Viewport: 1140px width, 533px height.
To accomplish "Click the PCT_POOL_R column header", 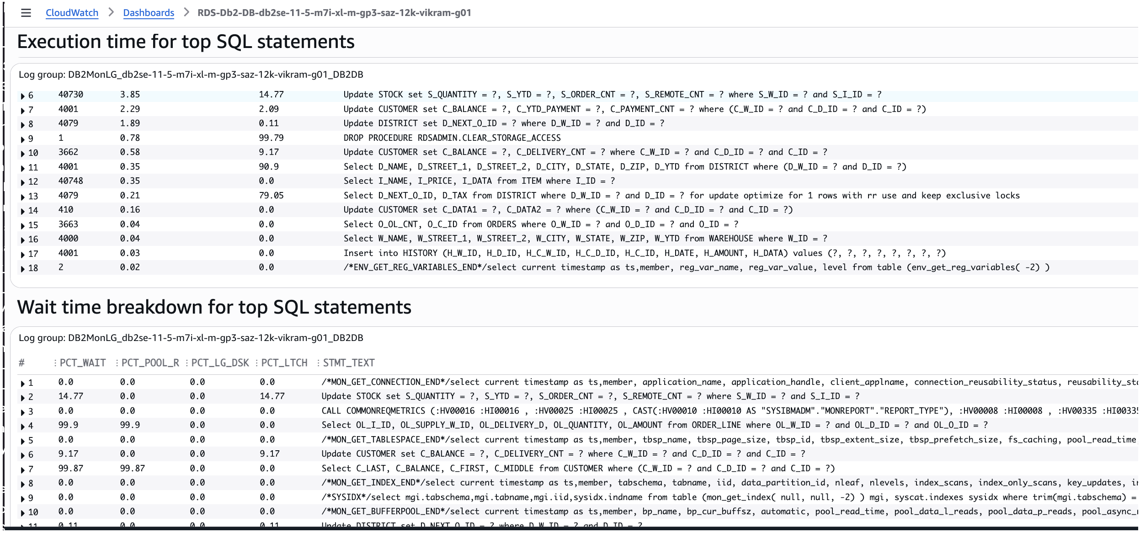I will [x=150, y=363].
